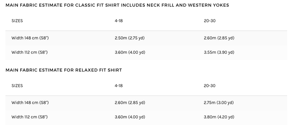Click 2.60m (2.85 yd) in the Classic Fit table
Image resolution: width=296 pixels, height=129 pixels.
click(219, 38)
